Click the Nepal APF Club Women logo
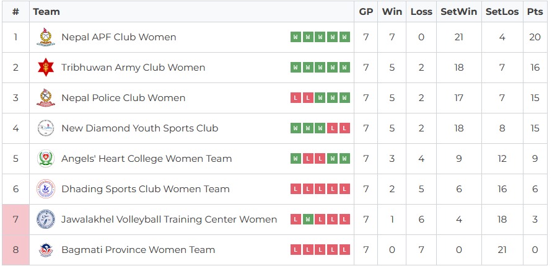This screenshot has width=552, height=266. pyautogui.click(x=45, y=37)
